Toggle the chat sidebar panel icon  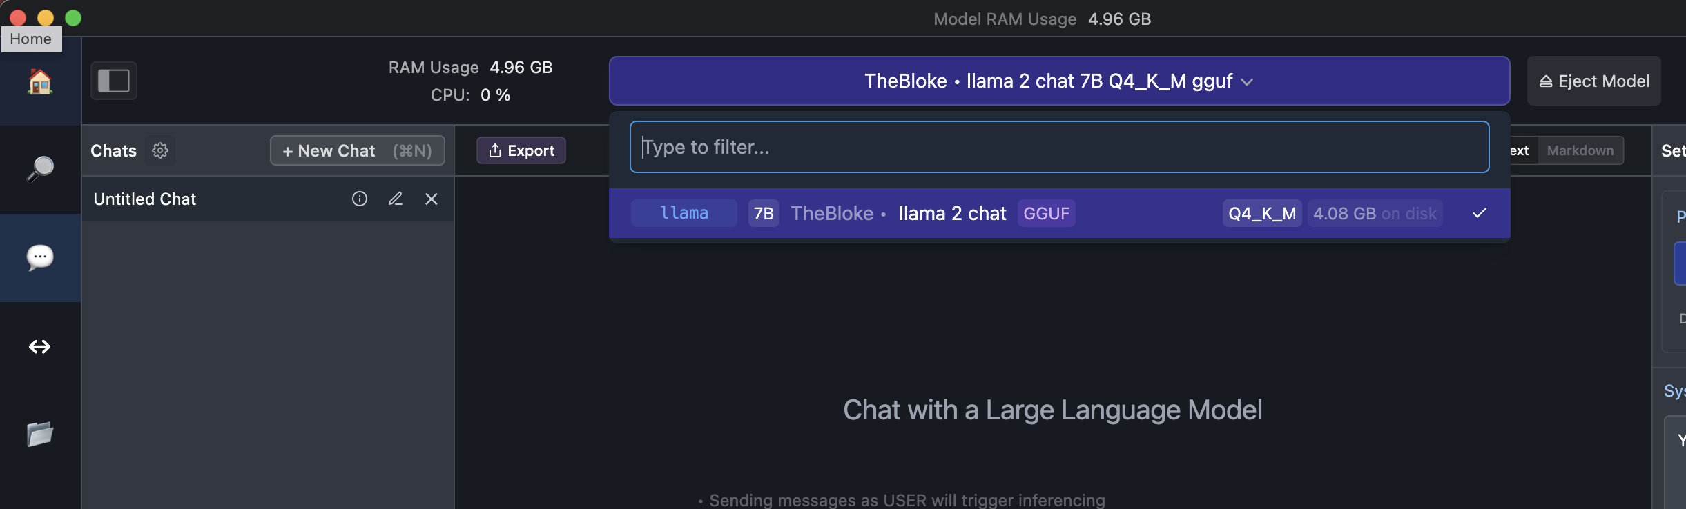pos(114,81)
